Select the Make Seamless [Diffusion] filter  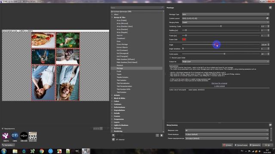coord(125,59)
